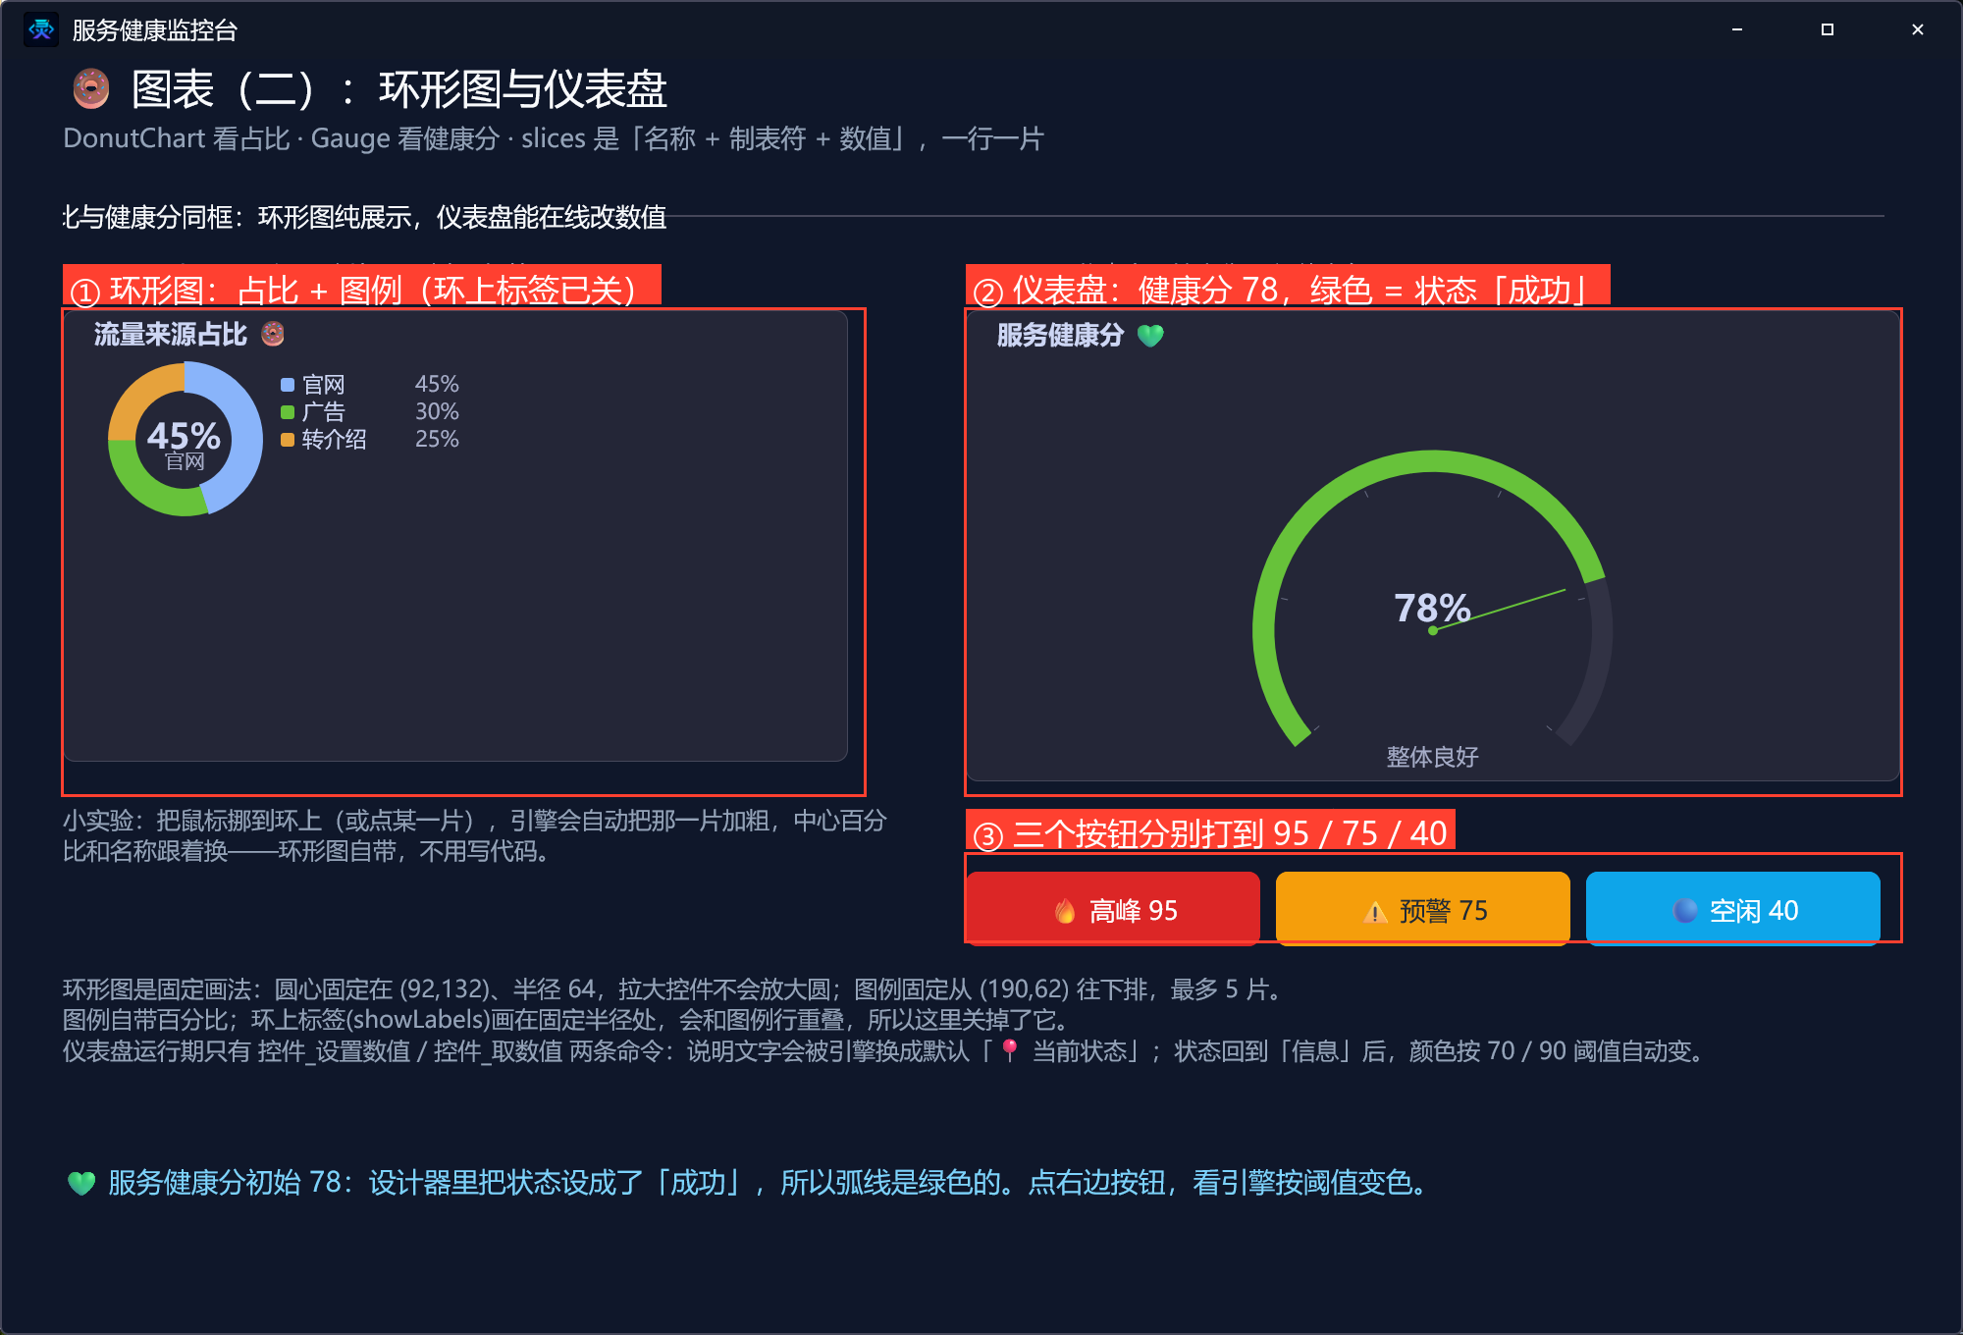This screenshot has width=1963, height=1335.
Task: Select the green 广告 legend swatch
Action: tap(288, 412)
